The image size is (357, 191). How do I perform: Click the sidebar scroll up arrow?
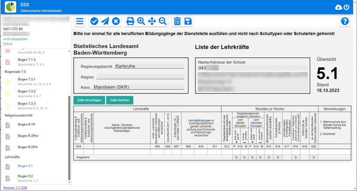coord(69,52)
